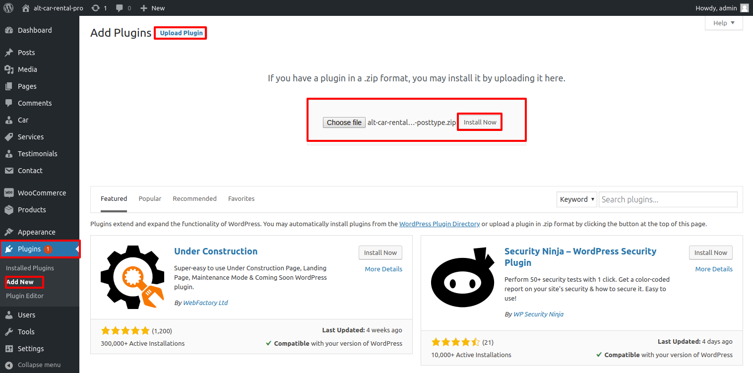753x373 pixels.
Task: Click Howdy, admin account text
Action: pyautogui.click(x=716, y=8)
